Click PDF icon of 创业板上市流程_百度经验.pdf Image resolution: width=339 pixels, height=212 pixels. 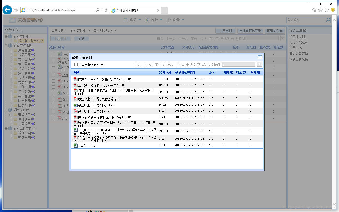click(x=75, y=98)
